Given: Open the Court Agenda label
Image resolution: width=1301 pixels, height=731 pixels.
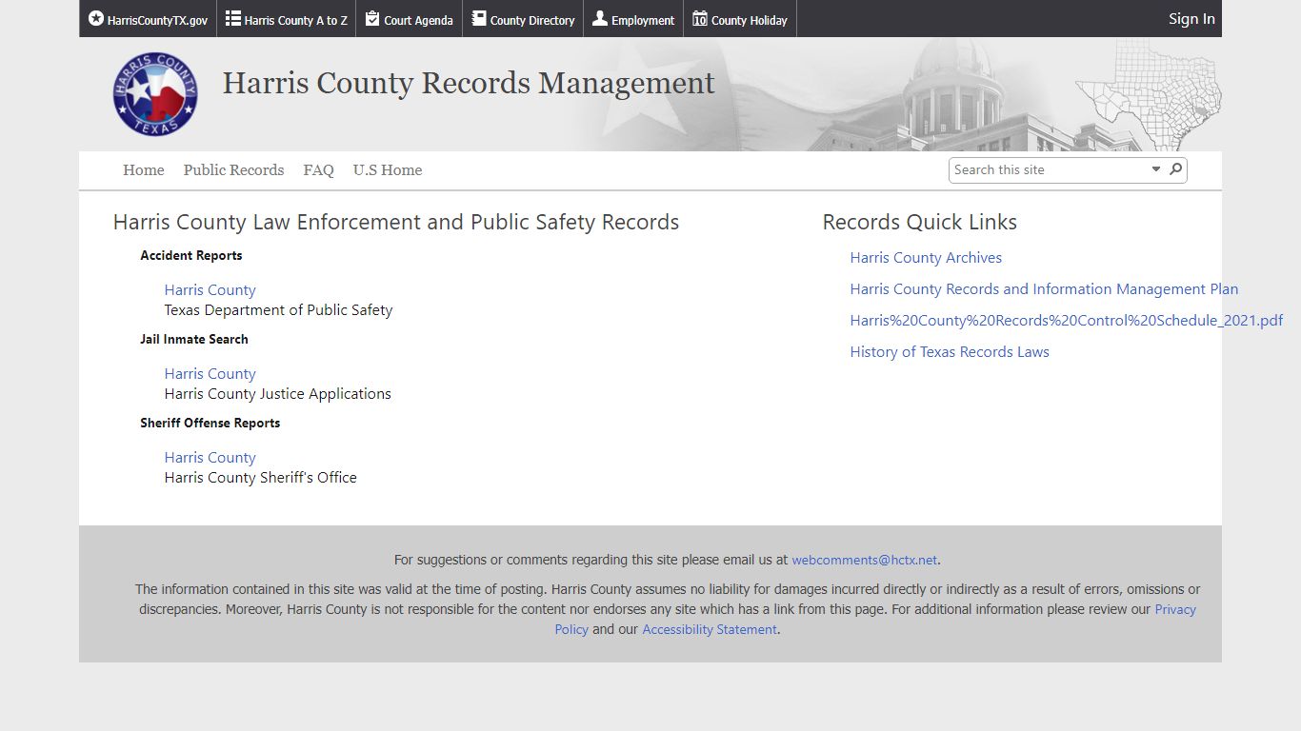Looking at the screenshot, I should [x=418, y=20].
